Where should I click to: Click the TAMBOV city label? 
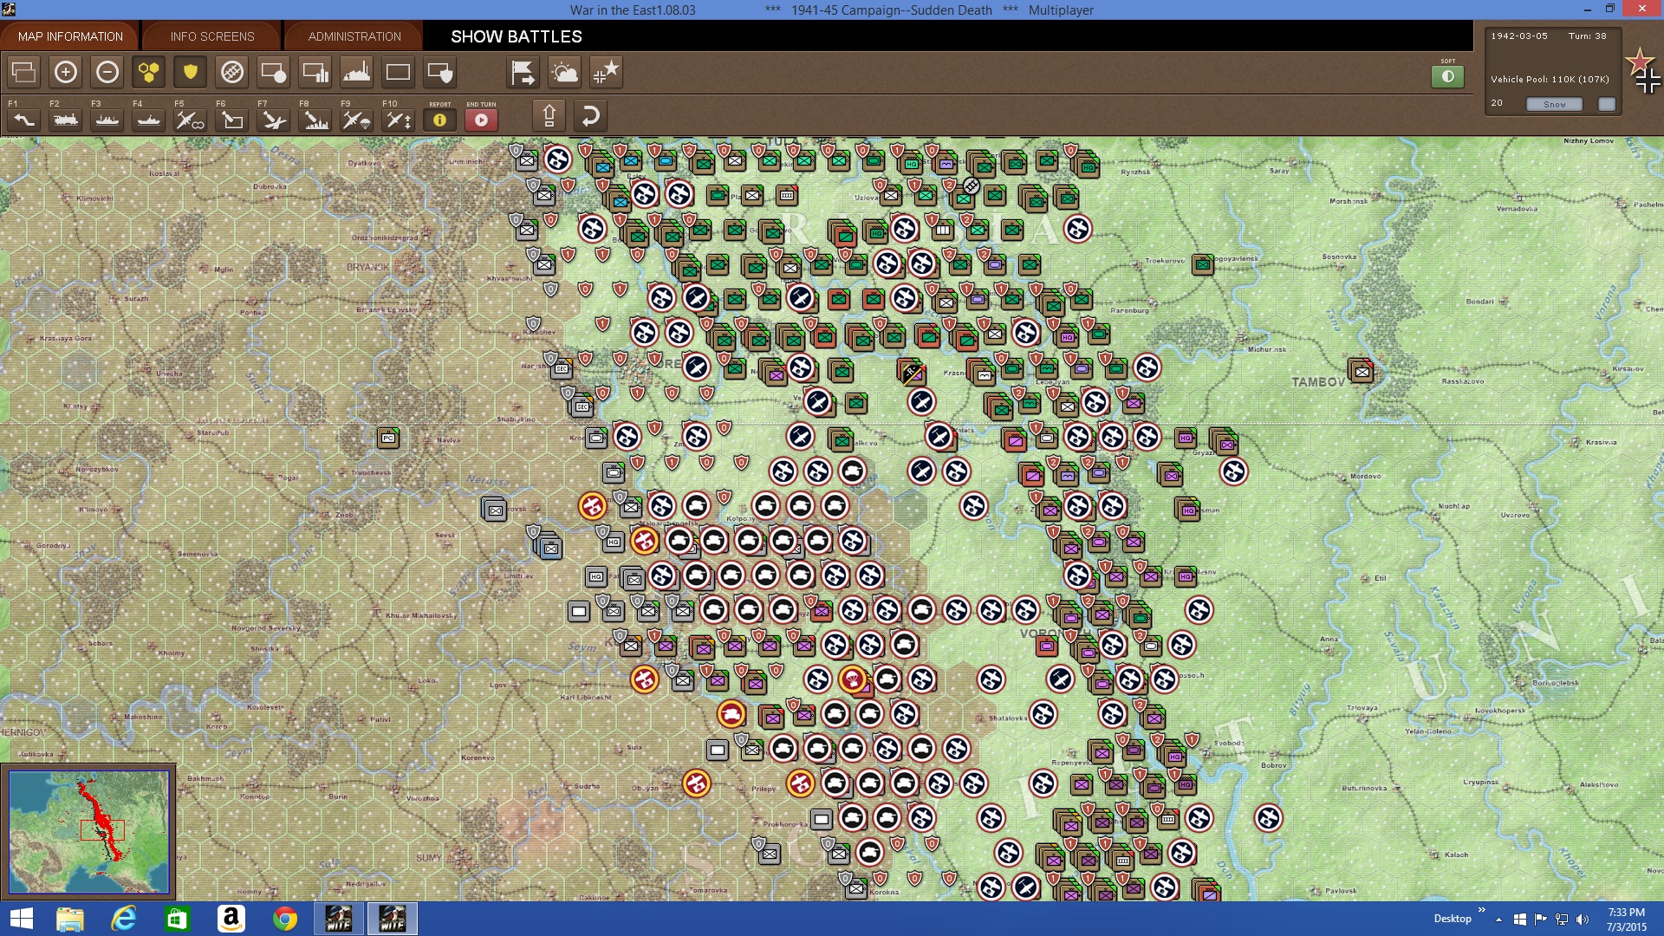pyautogui.click(x=1317, y=381)
